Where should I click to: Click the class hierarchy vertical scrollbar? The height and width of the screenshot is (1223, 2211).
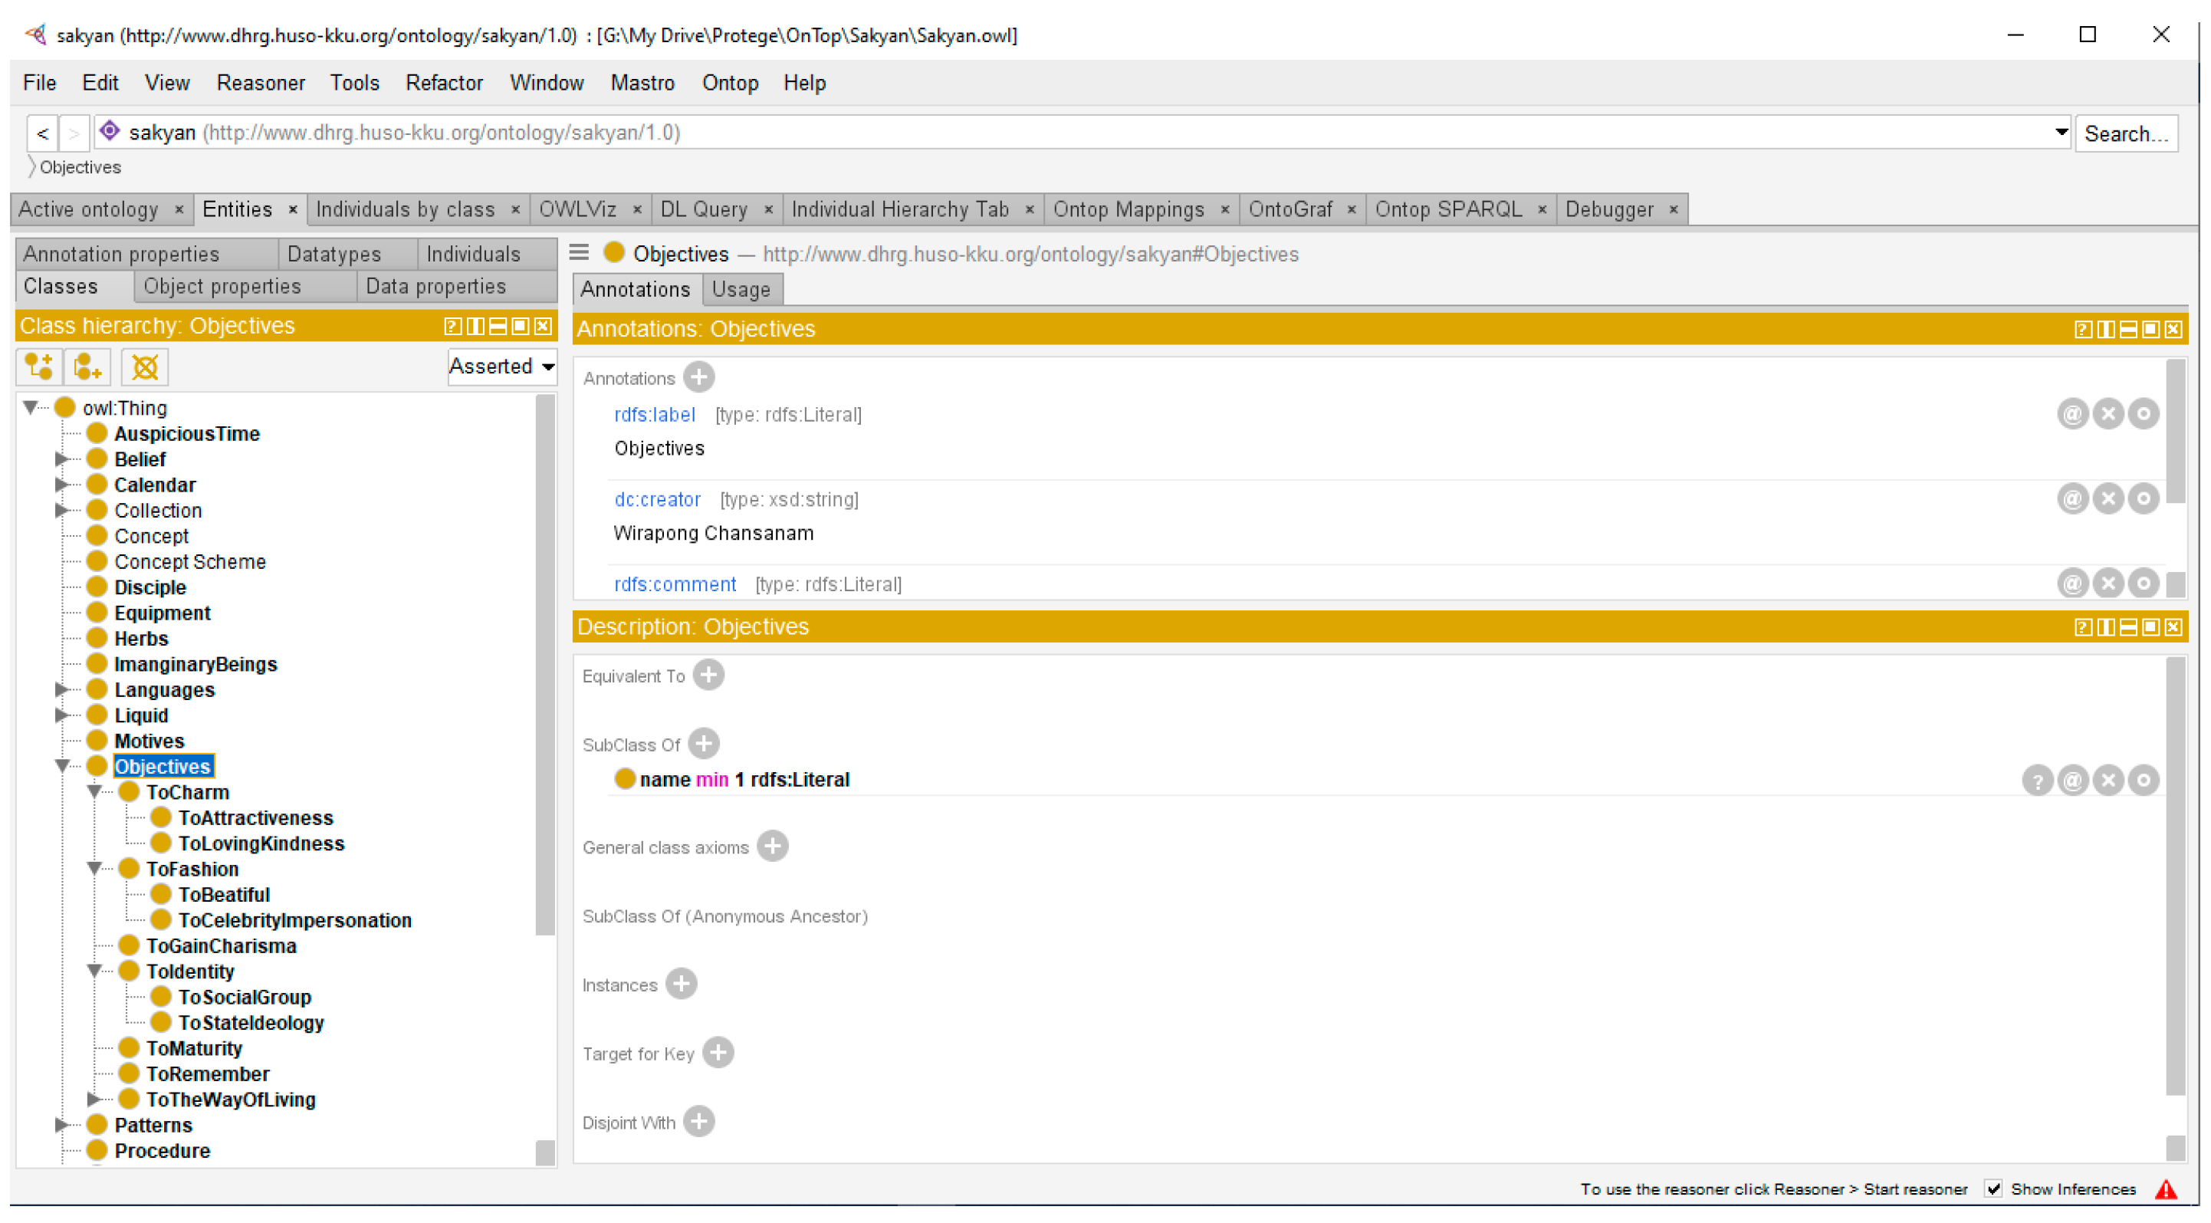pyautogui.click(x=545, y=666)
